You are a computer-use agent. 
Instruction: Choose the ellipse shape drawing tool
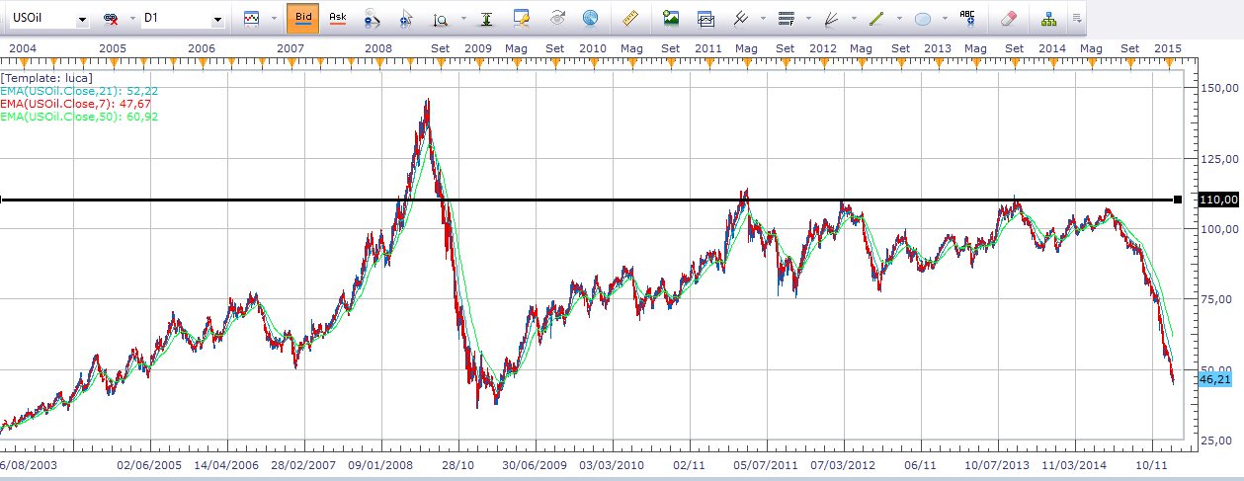[923, 18]
